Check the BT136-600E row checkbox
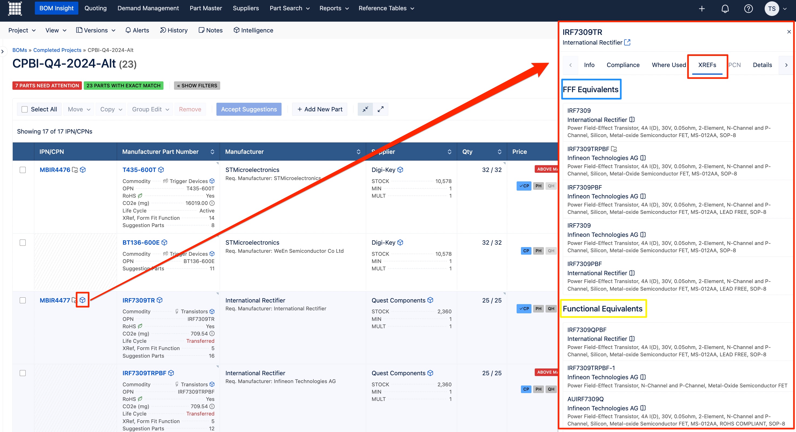The height and width of the screenshot is (432, 796). tap(22, 242)
